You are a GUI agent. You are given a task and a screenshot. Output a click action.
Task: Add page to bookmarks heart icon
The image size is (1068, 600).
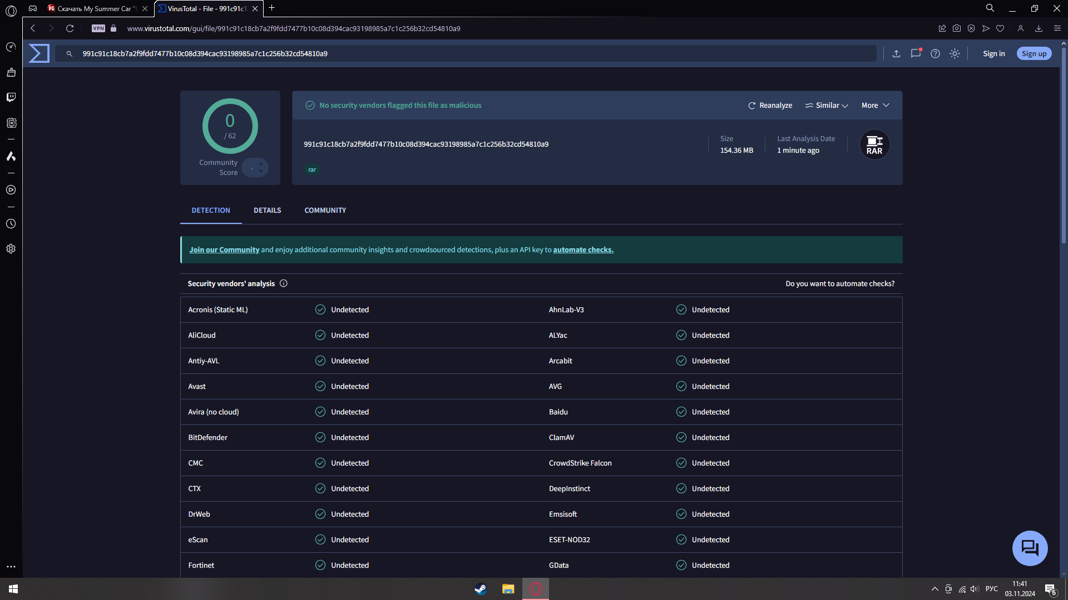(1000, 28)
